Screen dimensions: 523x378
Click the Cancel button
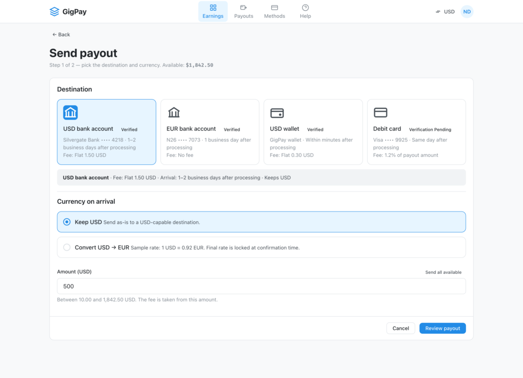(x=400, y=328)
